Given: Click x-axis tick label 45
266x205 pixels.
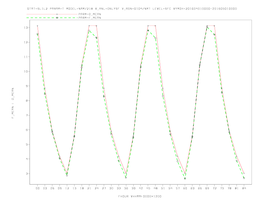Looking at the screenshot, I should [x=148, y=188].
